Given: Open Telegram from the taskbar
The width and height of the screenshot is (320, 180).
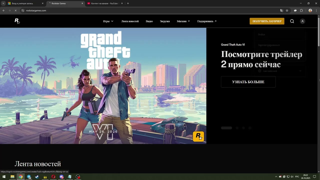Looking at the screenshot, I should tap(29, 177).
